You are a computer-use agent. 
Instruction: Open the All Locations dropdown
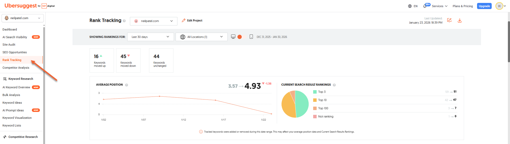[202, 37]
